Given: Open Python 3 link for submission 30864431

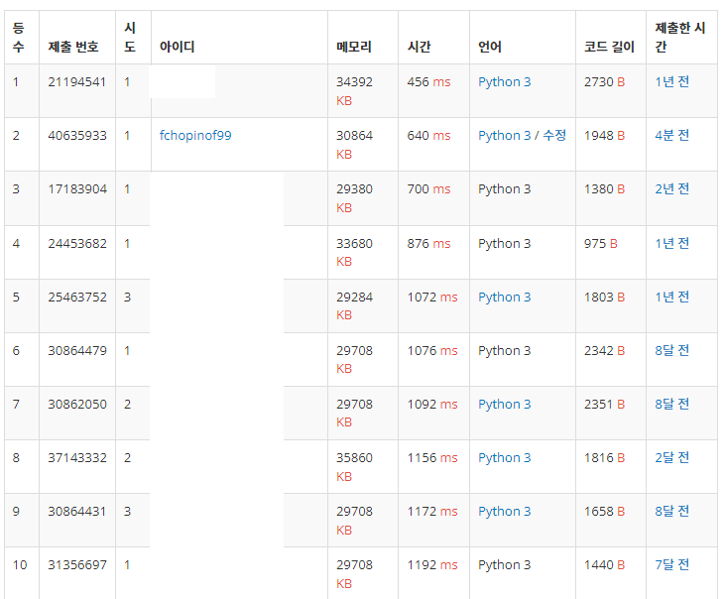Looking at the screenshot, I should 504,512.
